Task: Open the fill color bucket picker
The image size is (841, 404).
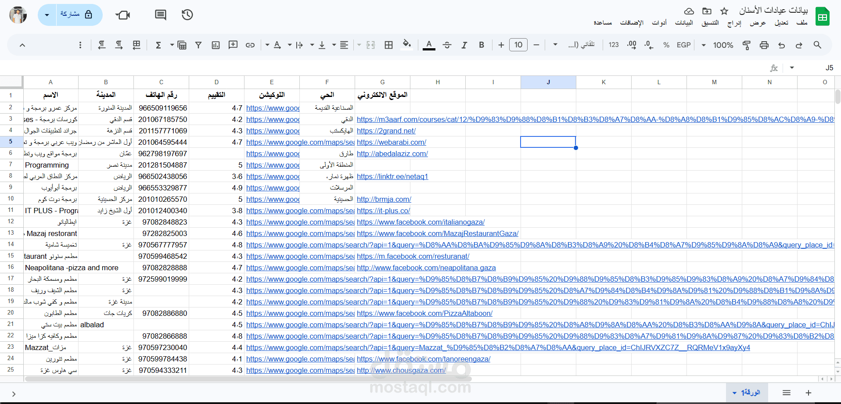Action: 407,44
